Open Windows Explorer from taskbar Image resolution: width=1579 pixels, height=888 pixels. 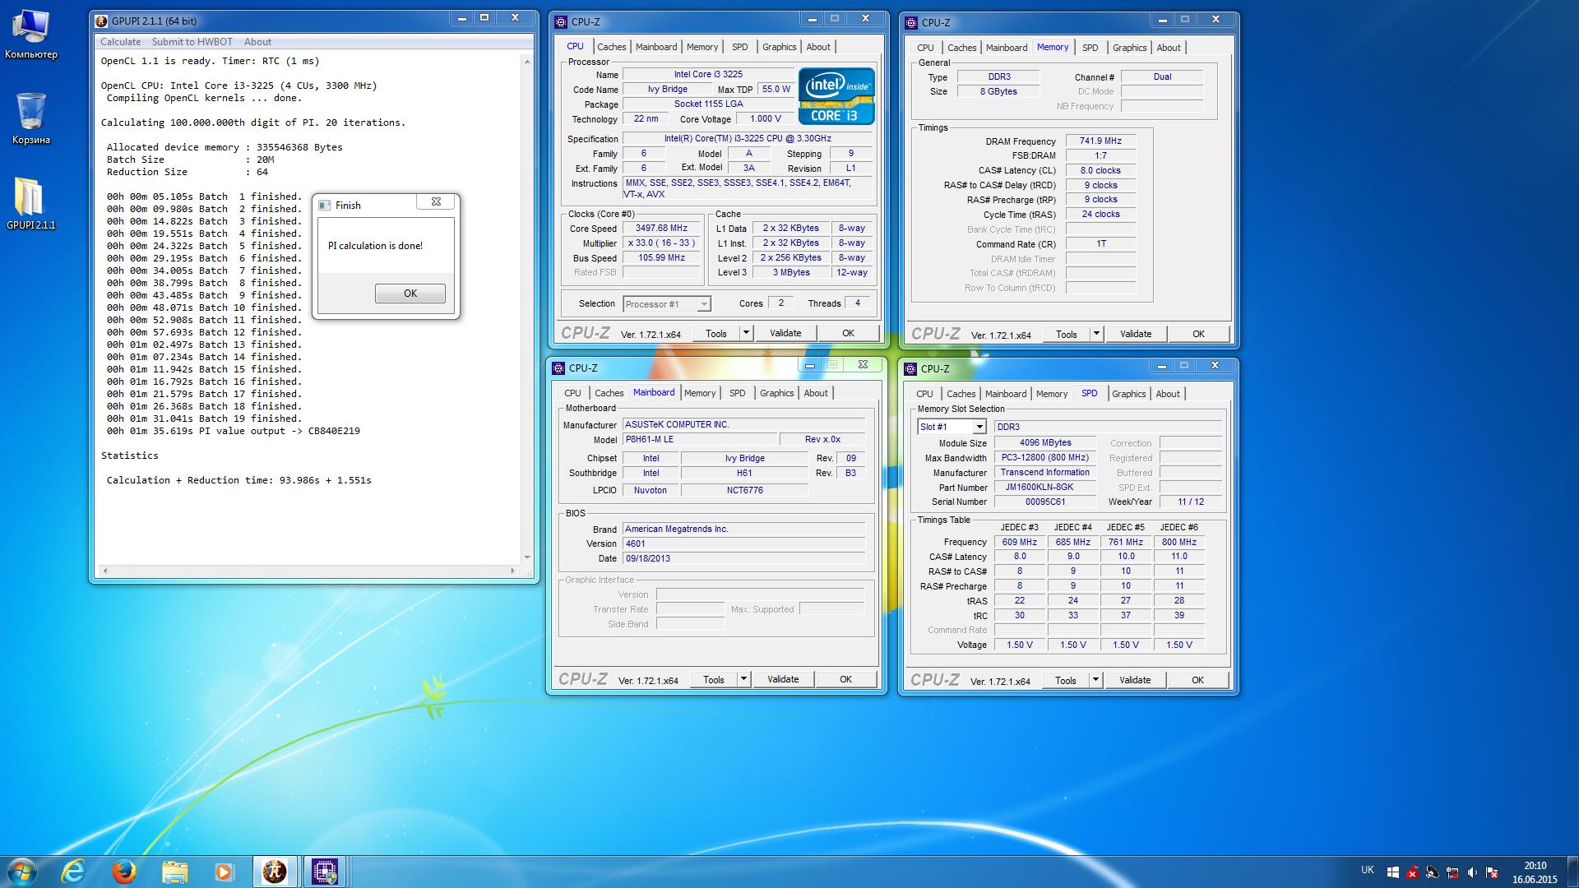coord(174,872)
